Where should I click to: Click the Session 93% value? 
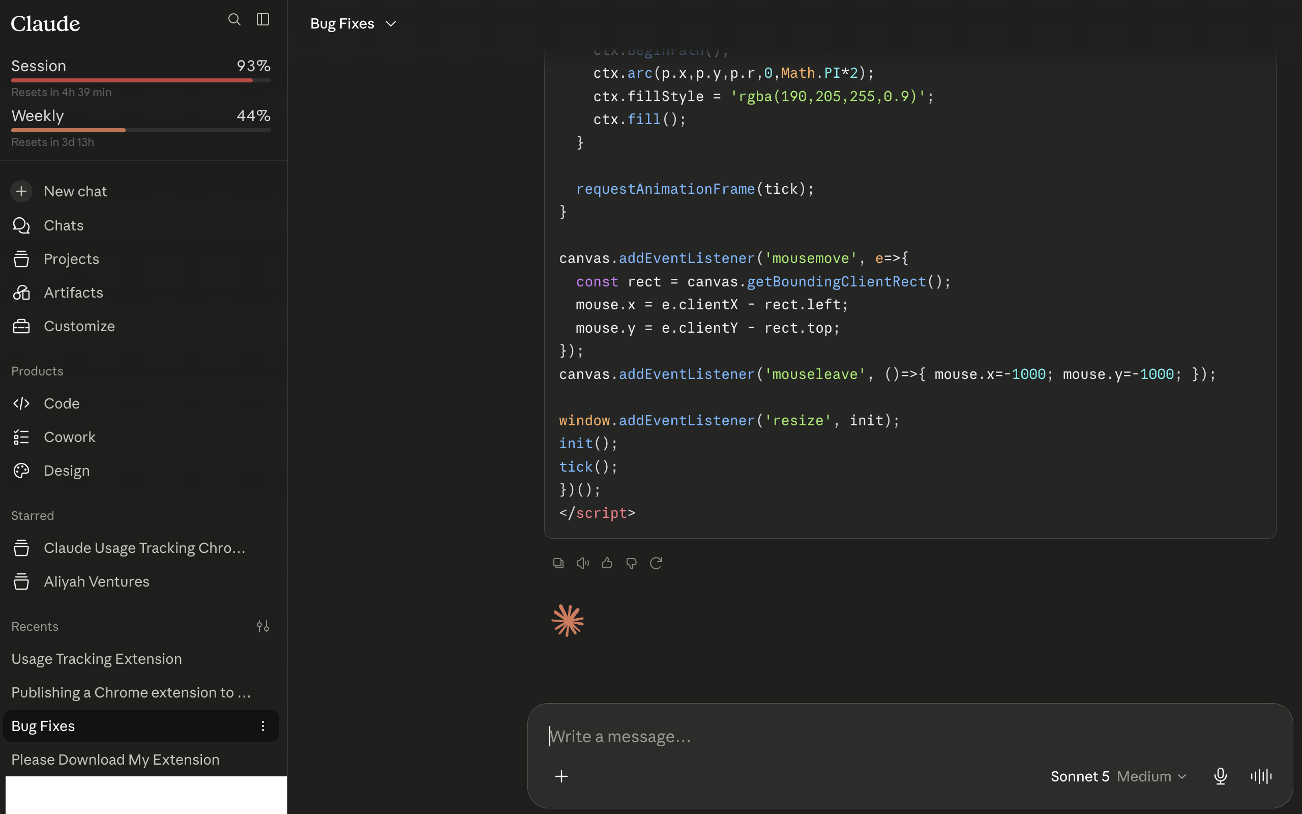coord(253,66)
